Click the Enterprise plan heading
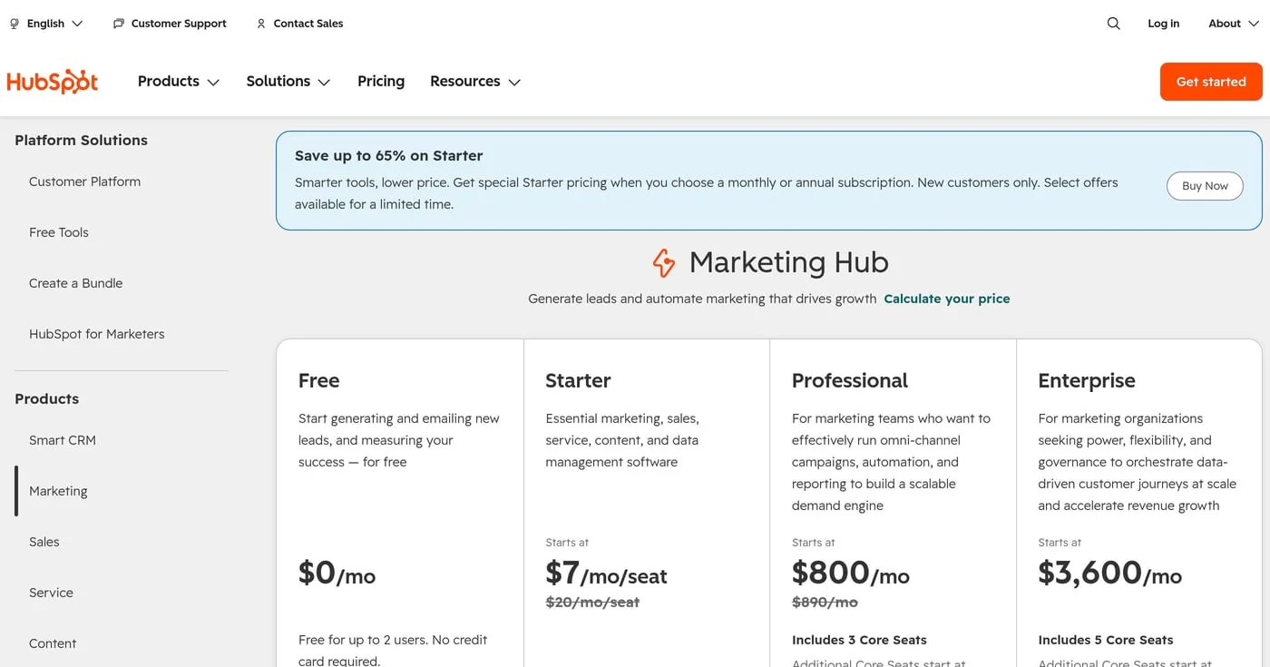This screenshot has width=1270, height=667. [x=1087, y=380]
